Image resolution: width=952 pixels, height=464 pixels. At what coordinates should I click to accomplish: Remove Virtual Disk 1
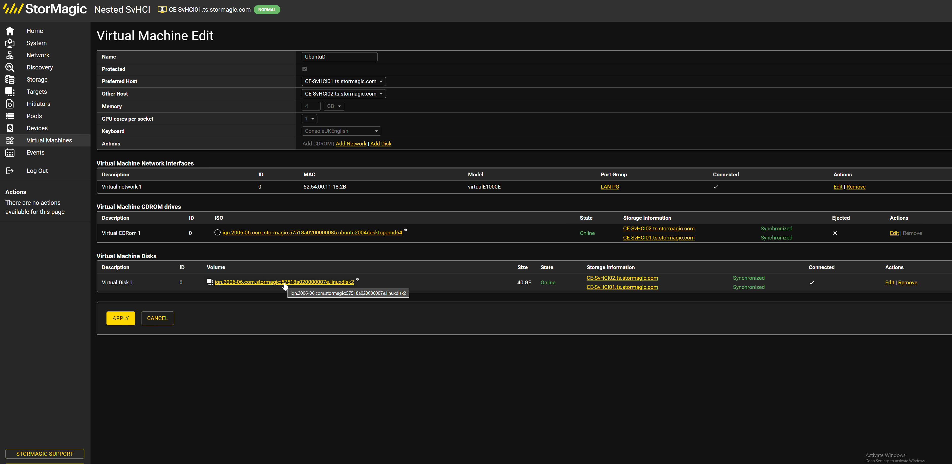click(908, 283)
